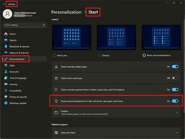Open the Apps settings category

[12, 66]
